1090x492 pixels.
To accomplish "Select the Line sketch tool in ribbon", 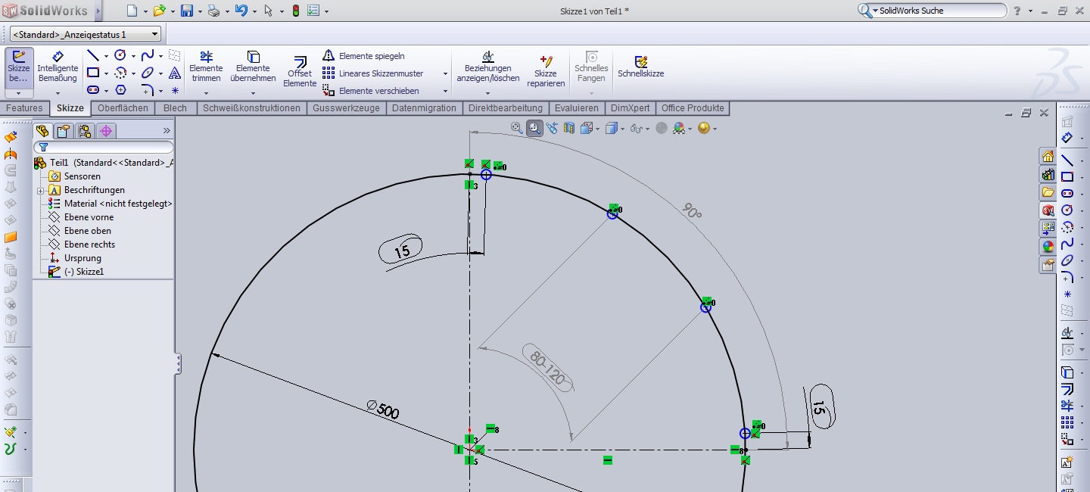I will (x=92, y=56).
